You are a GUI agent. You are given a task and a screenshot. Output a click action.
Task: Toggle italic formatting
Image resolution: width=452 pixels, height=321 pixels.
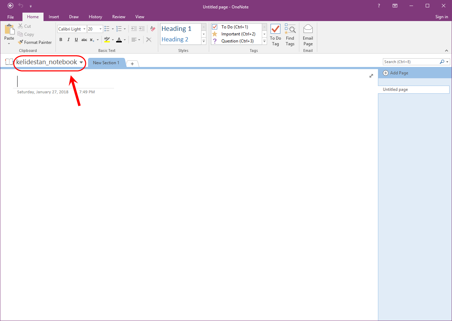(68, 40)
